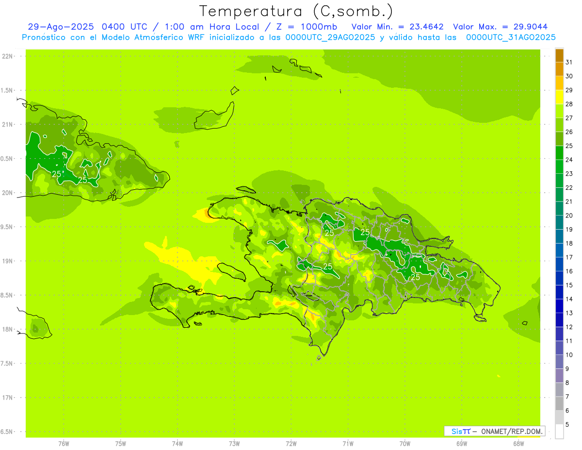Click the "ONAMET/REP.DOM." credit label

point(512,431)
